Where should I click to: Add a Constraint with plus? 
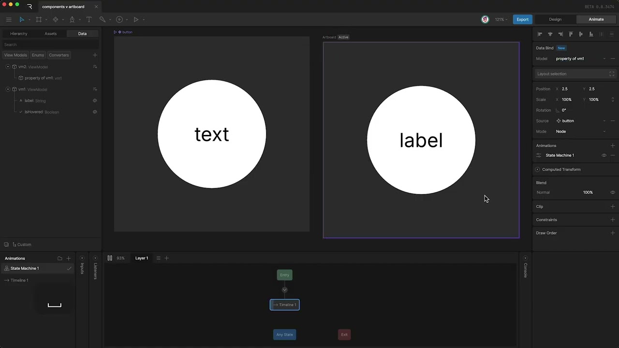click(613, 219)
